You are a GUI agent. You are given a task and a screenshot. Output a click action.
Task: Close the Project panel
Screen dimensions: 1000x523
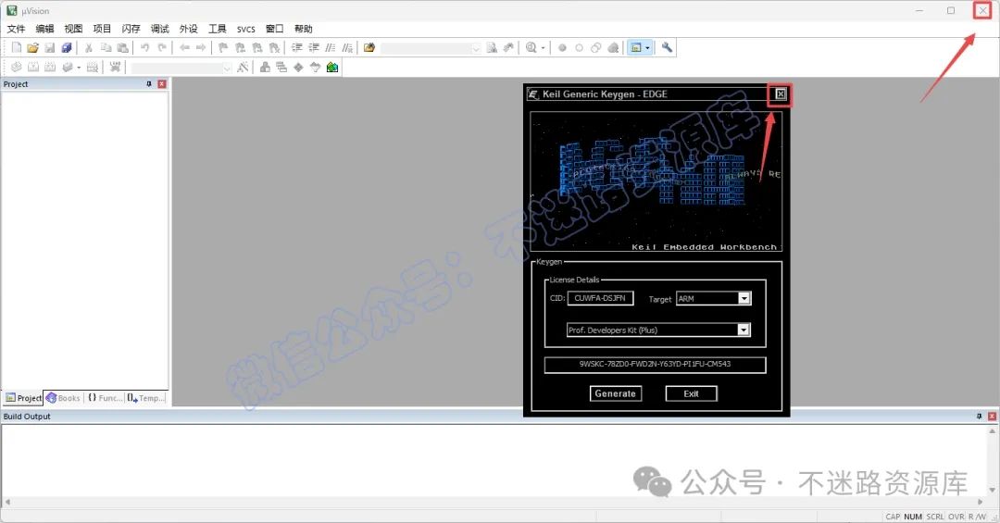(x=162, y=84)
